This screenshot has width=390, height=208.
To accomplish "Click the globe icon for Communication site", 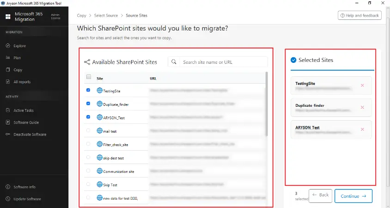I will pyautogui.click(x=99, y=171).
